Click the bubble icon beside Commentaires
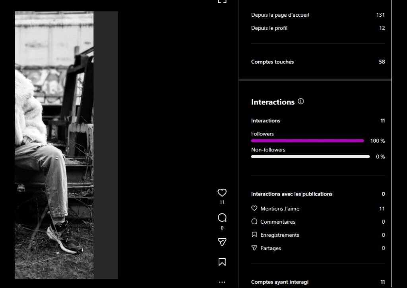Image resolution: width=407 pixels, height=288 pixels. (254, 222)
